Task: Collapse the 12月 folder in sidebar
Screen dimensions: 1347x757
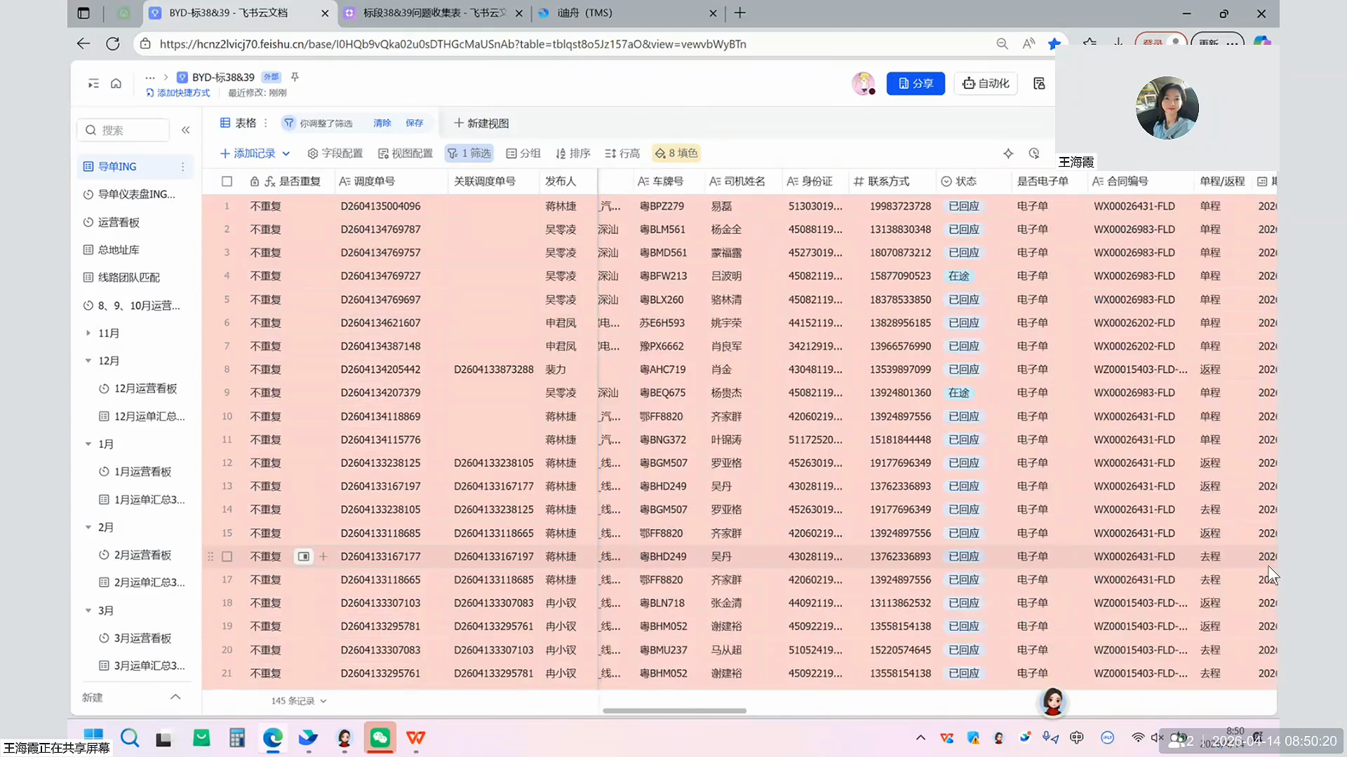Action: point(88,360)
